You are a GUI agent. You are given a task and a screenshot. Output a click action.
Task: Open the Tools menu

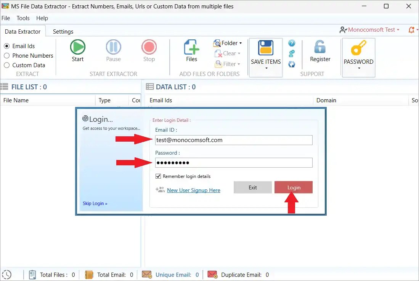(23, 18)
